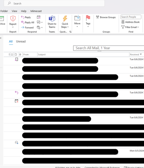Toggle the Received sort direction arrow

pyautogui.click(x=141, y=54)
